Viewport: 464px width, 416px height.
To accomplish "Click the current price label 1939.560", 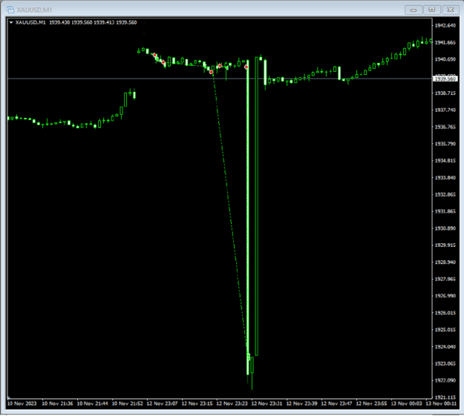I will 445,79.
